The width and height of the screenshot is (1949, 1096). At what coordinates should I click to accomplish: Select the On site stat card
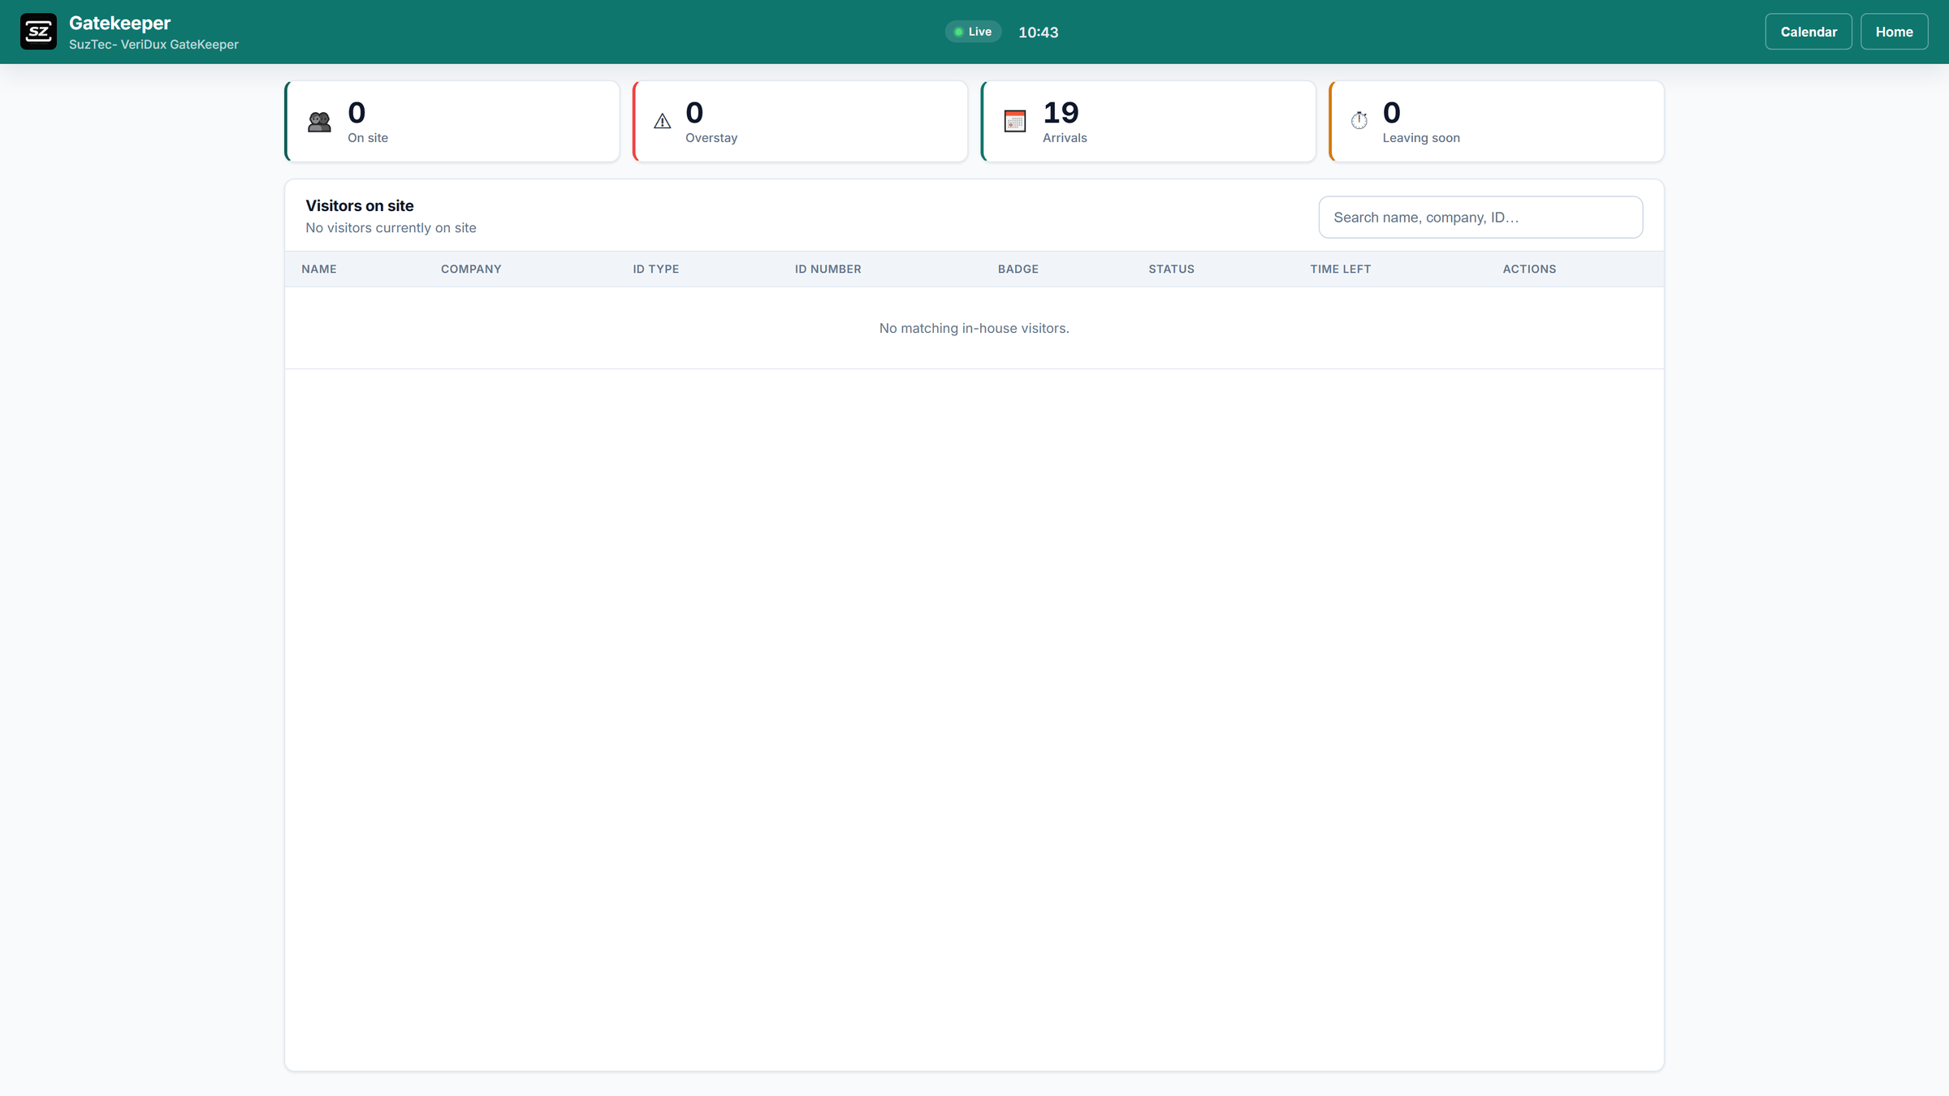pos(452,121)
